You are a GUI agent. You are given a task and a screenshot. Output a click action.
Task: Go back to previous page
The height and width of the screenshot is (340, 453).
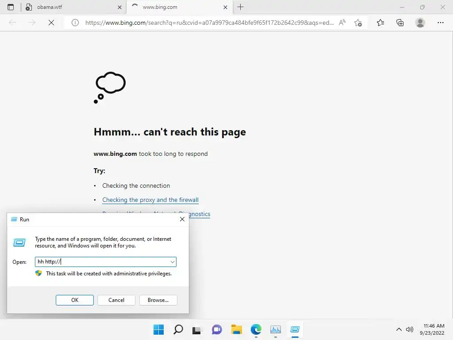(12, 23)
